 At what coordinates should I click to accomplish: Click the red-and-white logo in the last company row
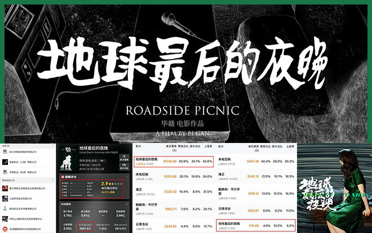pos(5,228)
